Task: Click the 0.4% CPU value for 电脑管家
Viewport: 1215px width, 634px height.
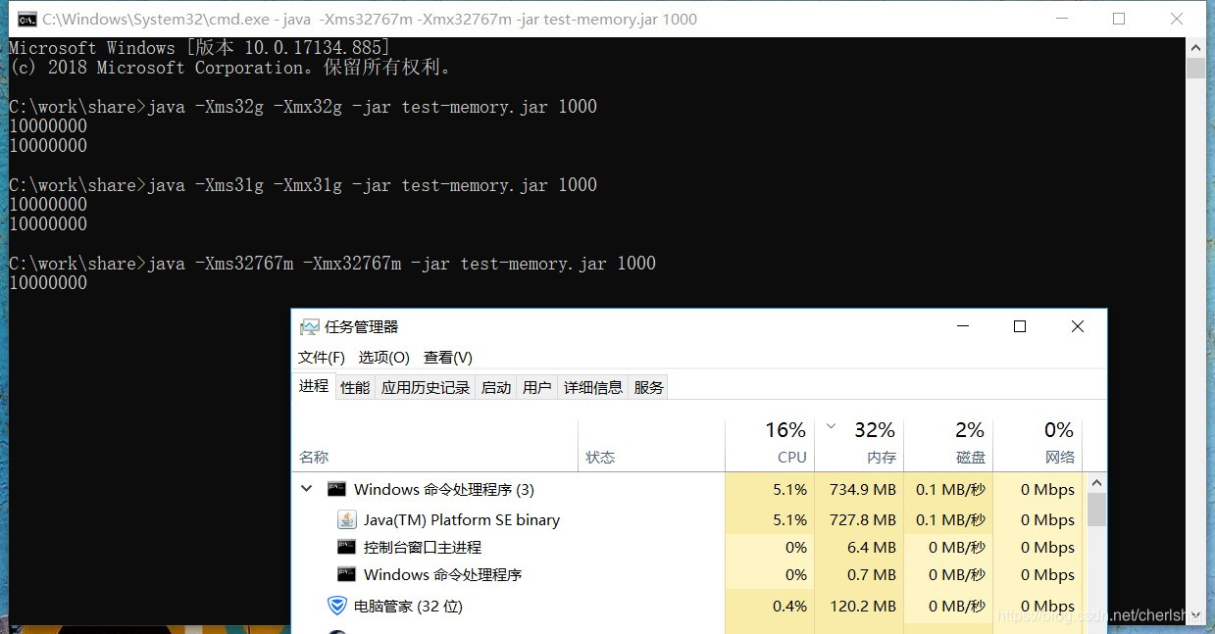Action: click(789, 606)
